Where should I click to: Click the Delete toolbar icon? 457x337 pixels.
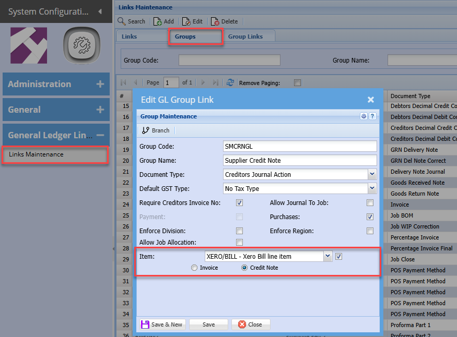point(215,21)
